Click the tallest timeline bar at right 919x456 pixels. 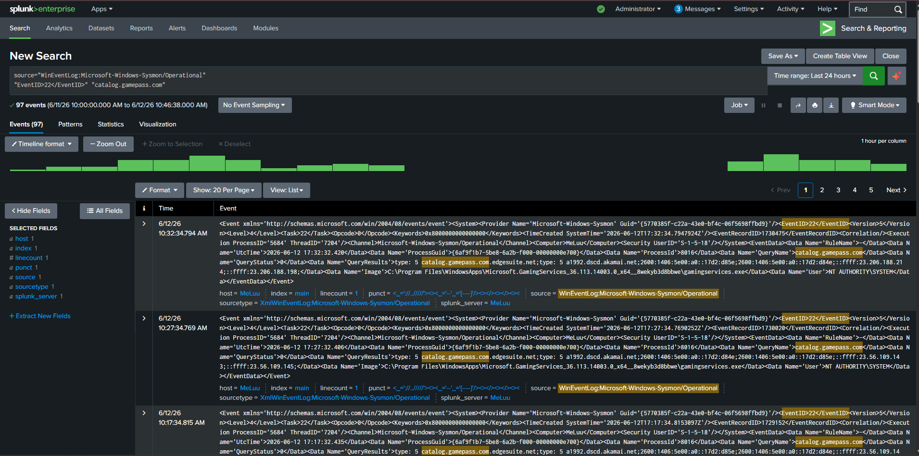coord(781,163)
